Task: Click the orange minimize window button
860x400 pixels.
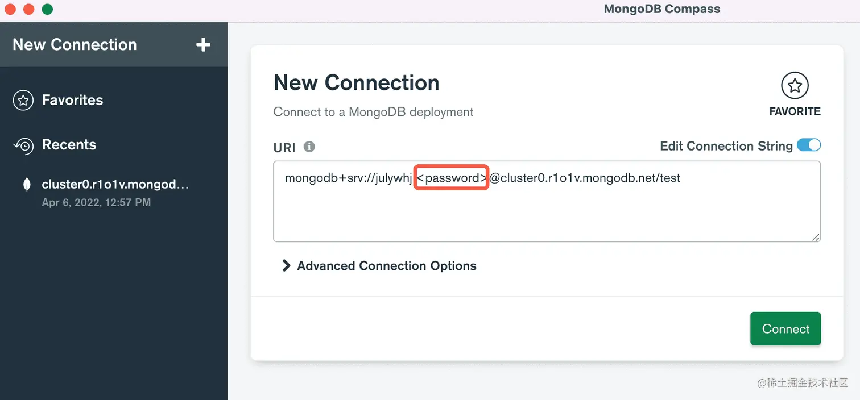Action: 28,9
